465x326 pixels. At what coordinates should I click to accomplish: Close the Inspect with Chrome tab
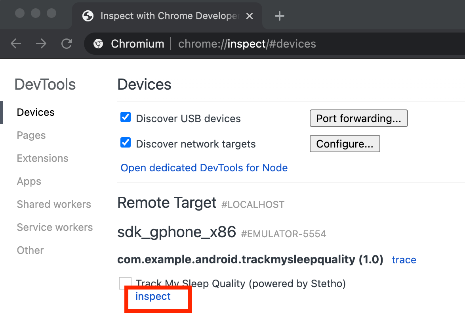point(250,16)
